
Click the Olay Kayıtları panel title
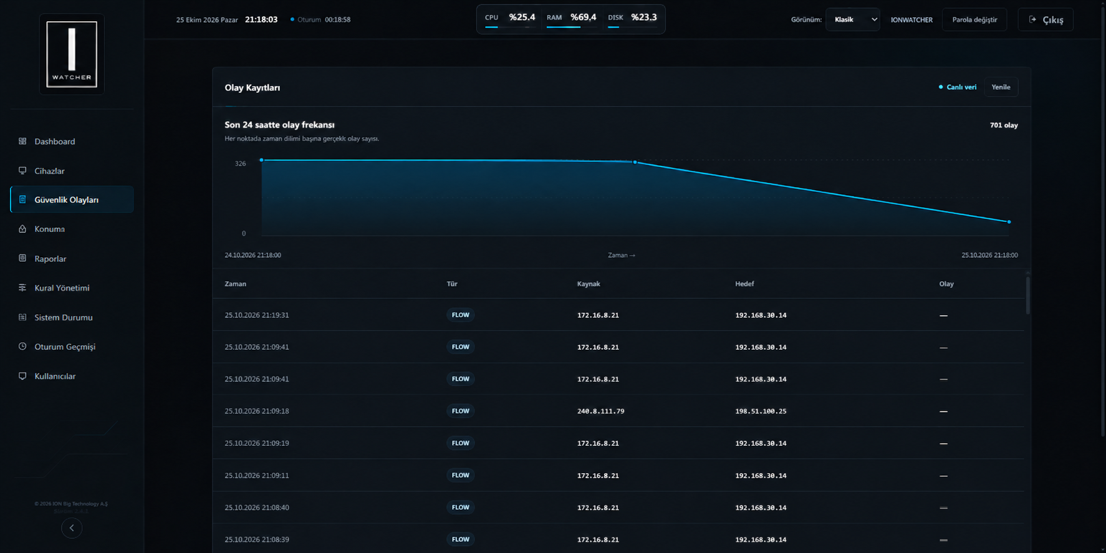tap(252, 88)
